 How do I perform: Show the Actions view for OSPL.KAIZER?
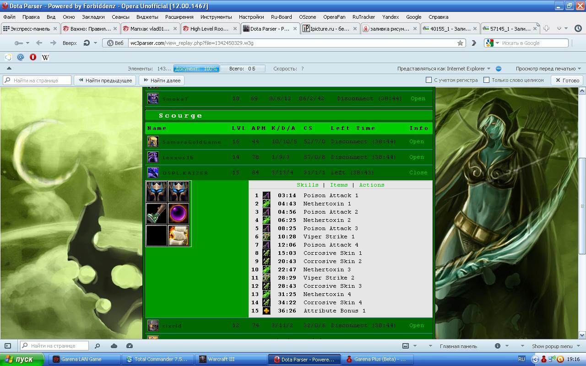[x=372, y=185]
